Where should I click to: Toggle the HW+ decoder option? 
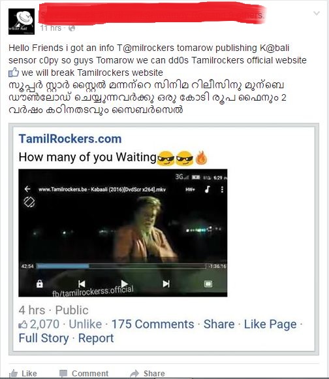[190, 189]
